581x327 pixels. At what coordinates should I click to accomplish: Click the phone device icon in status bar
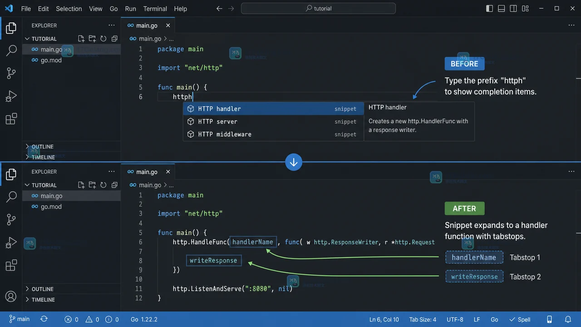pos(549,319)
